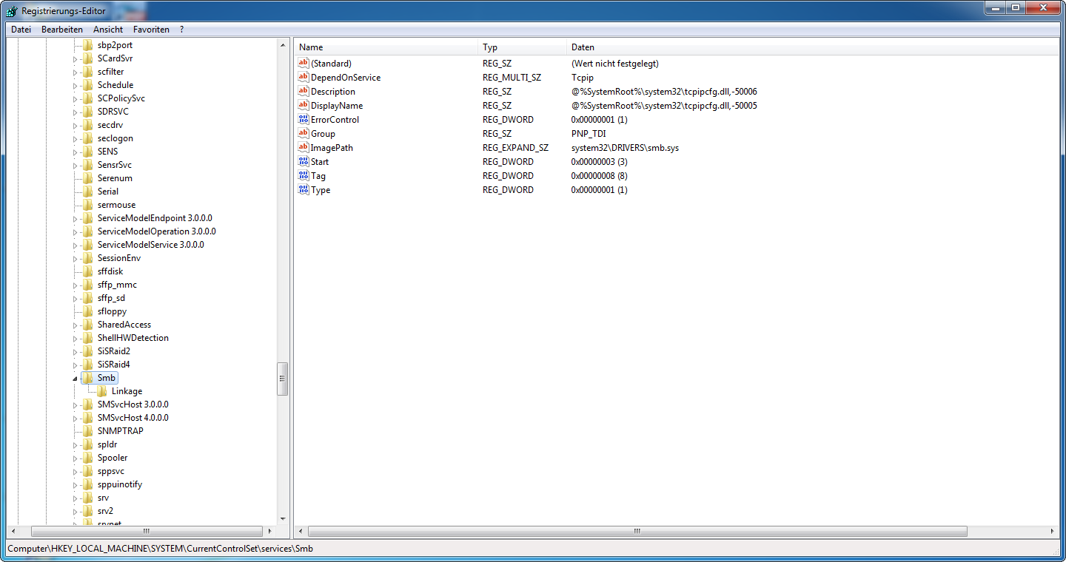1066x562 pixels.
Task: Click tree pane scroll-down arrow
Action: [283, 519]
